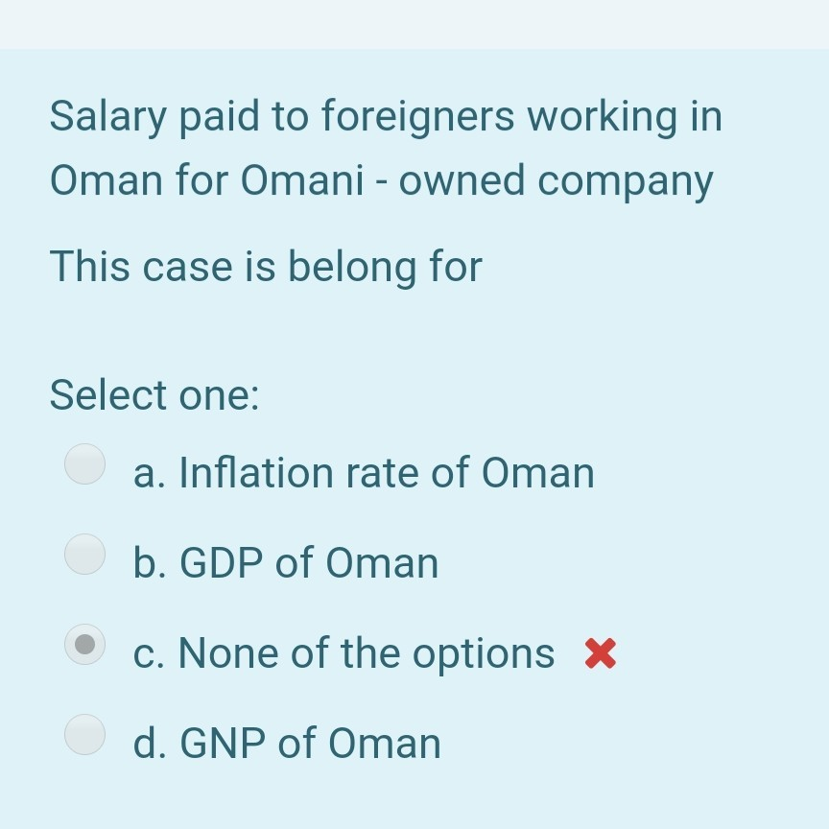This screenshot has height=829, width=829.
Task: Click the red X incorrect answer marker
Action: 599,651
